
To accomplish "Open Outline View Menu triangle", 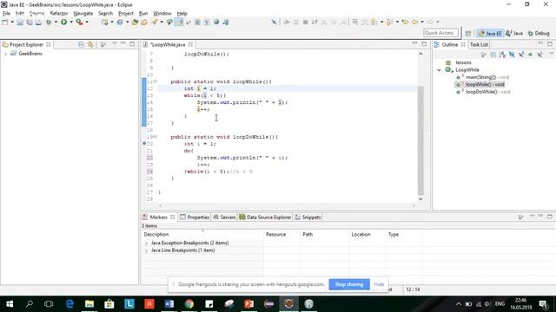I will click(551, 54).
